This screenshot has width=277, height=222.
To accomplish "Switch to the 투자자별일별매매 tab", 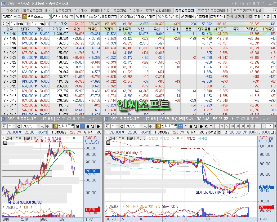I will [158, 11].
